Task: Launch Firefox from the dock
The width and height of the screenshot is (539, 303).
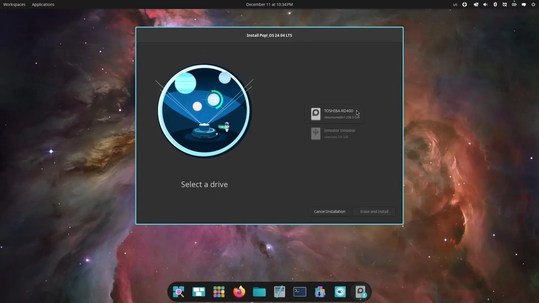Action: click(239, 292)
